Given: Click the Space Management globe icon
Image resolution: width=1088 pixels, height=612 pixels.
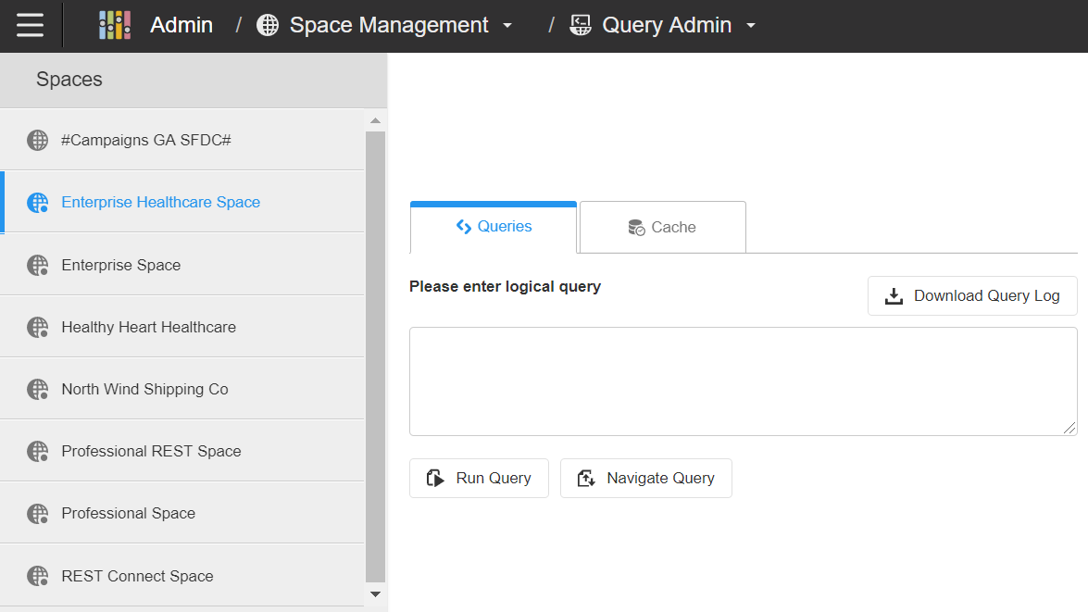Looking at the screenshot, I should (x=268, y=25).
